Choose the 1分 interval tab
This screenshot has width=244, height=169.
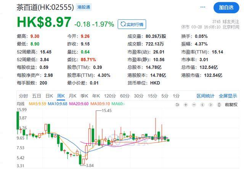pos(176,96)
